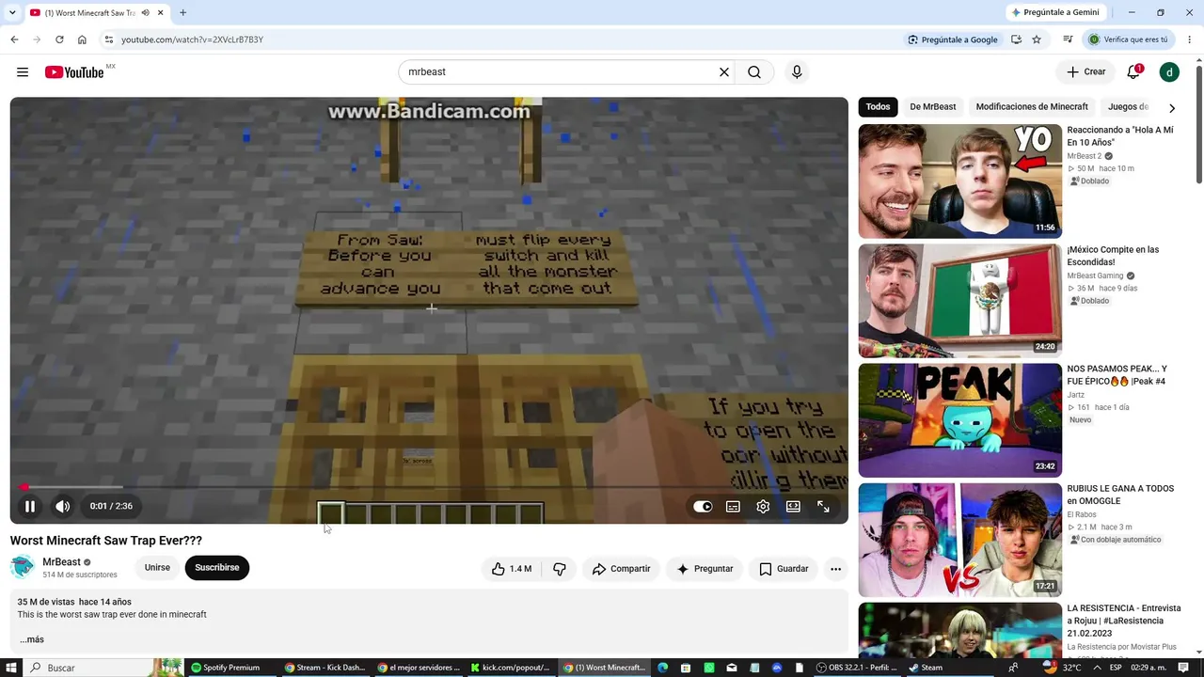Open the account avatar menu
1204x677 pixels.
pos(1169,72)
